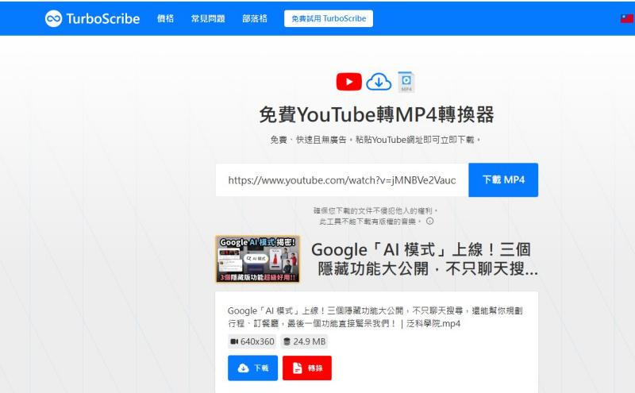Click the video title Google「AI 模式」上線

(425, 259)
